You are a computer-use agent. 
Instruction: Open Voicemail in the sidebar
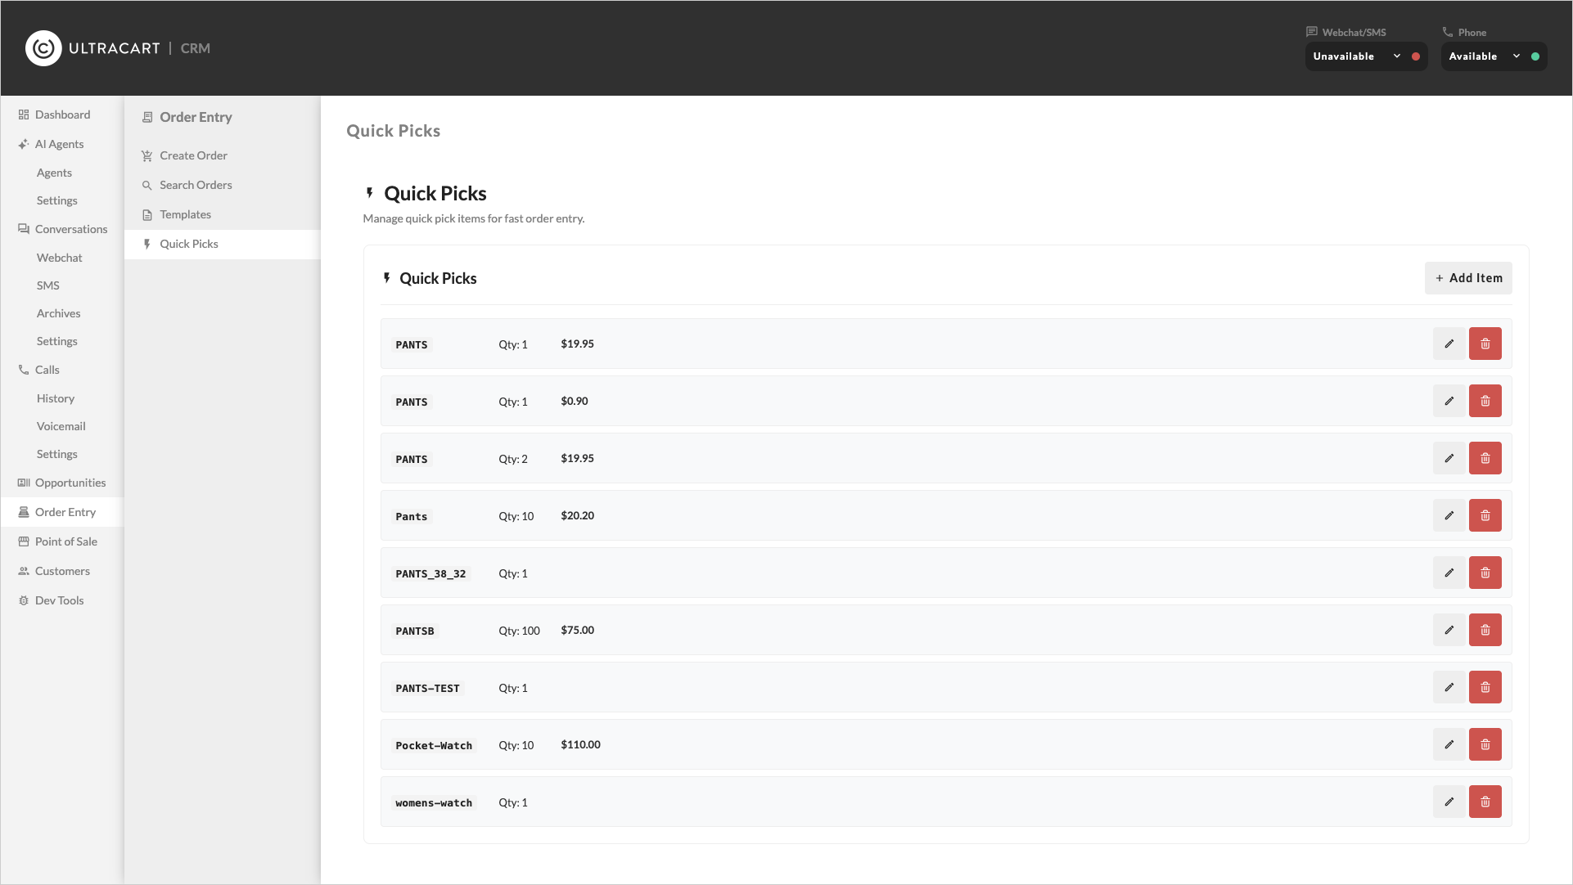(x=61, y=426)
